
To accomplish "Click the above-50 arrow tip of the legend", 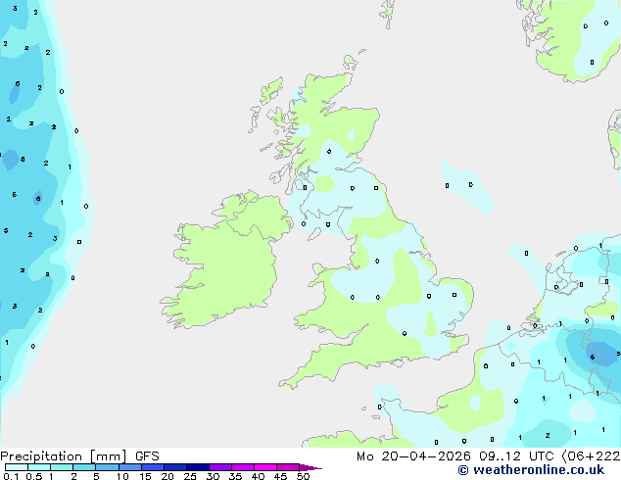I will [310, 467].
